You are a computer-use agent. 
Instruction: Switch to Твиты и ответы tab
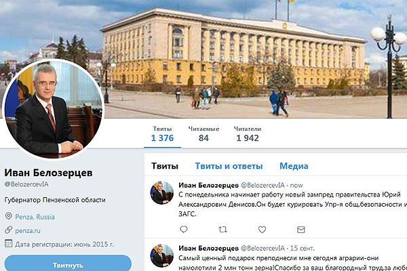[229, 166]
